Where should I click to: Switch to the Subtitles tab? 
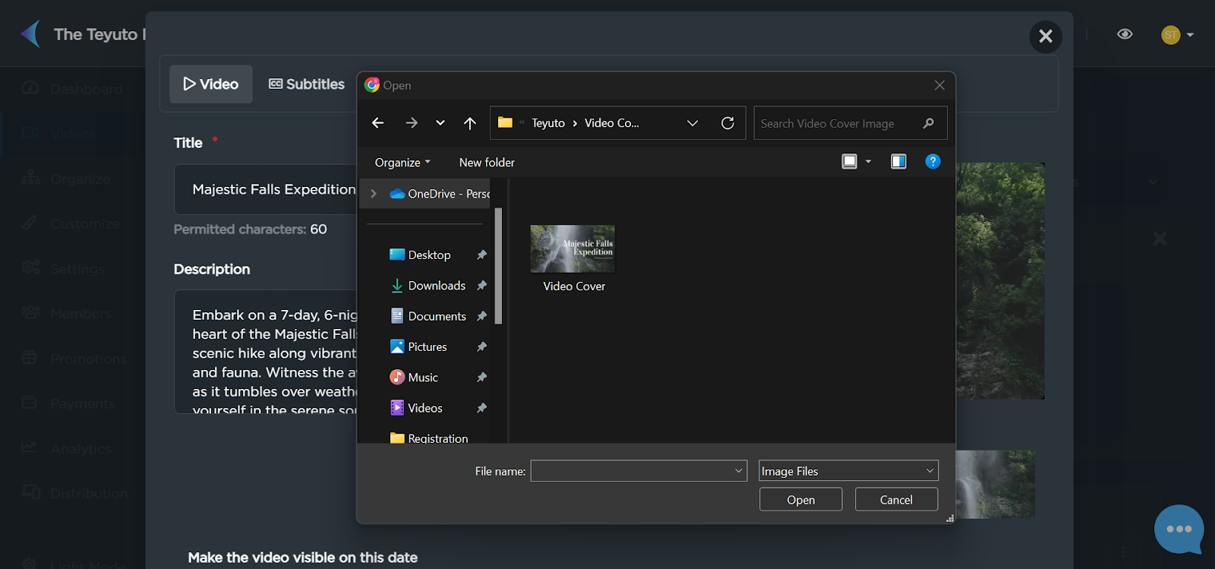pos(307,84)
